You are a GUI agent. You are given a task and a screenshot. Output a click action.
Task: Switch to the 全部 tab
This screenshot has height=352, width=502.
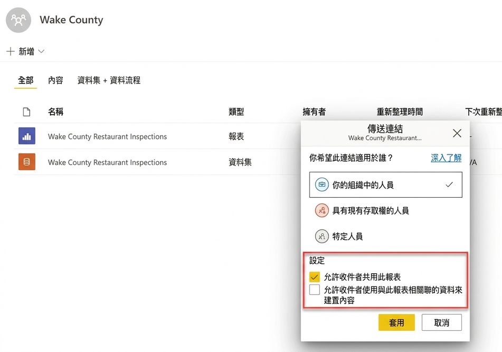26,80
